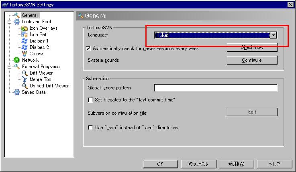The height and width of the screenshot is (172, 296).
Task: Enable Set filedates to last commit time
Action: 90,100
